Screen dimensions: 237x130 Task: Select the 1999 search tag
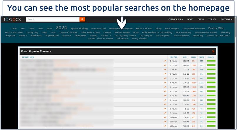tap(14, 29)
